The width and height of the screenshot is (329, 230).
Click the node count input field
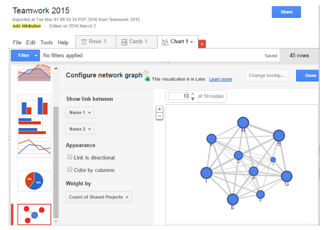[179, 96]
